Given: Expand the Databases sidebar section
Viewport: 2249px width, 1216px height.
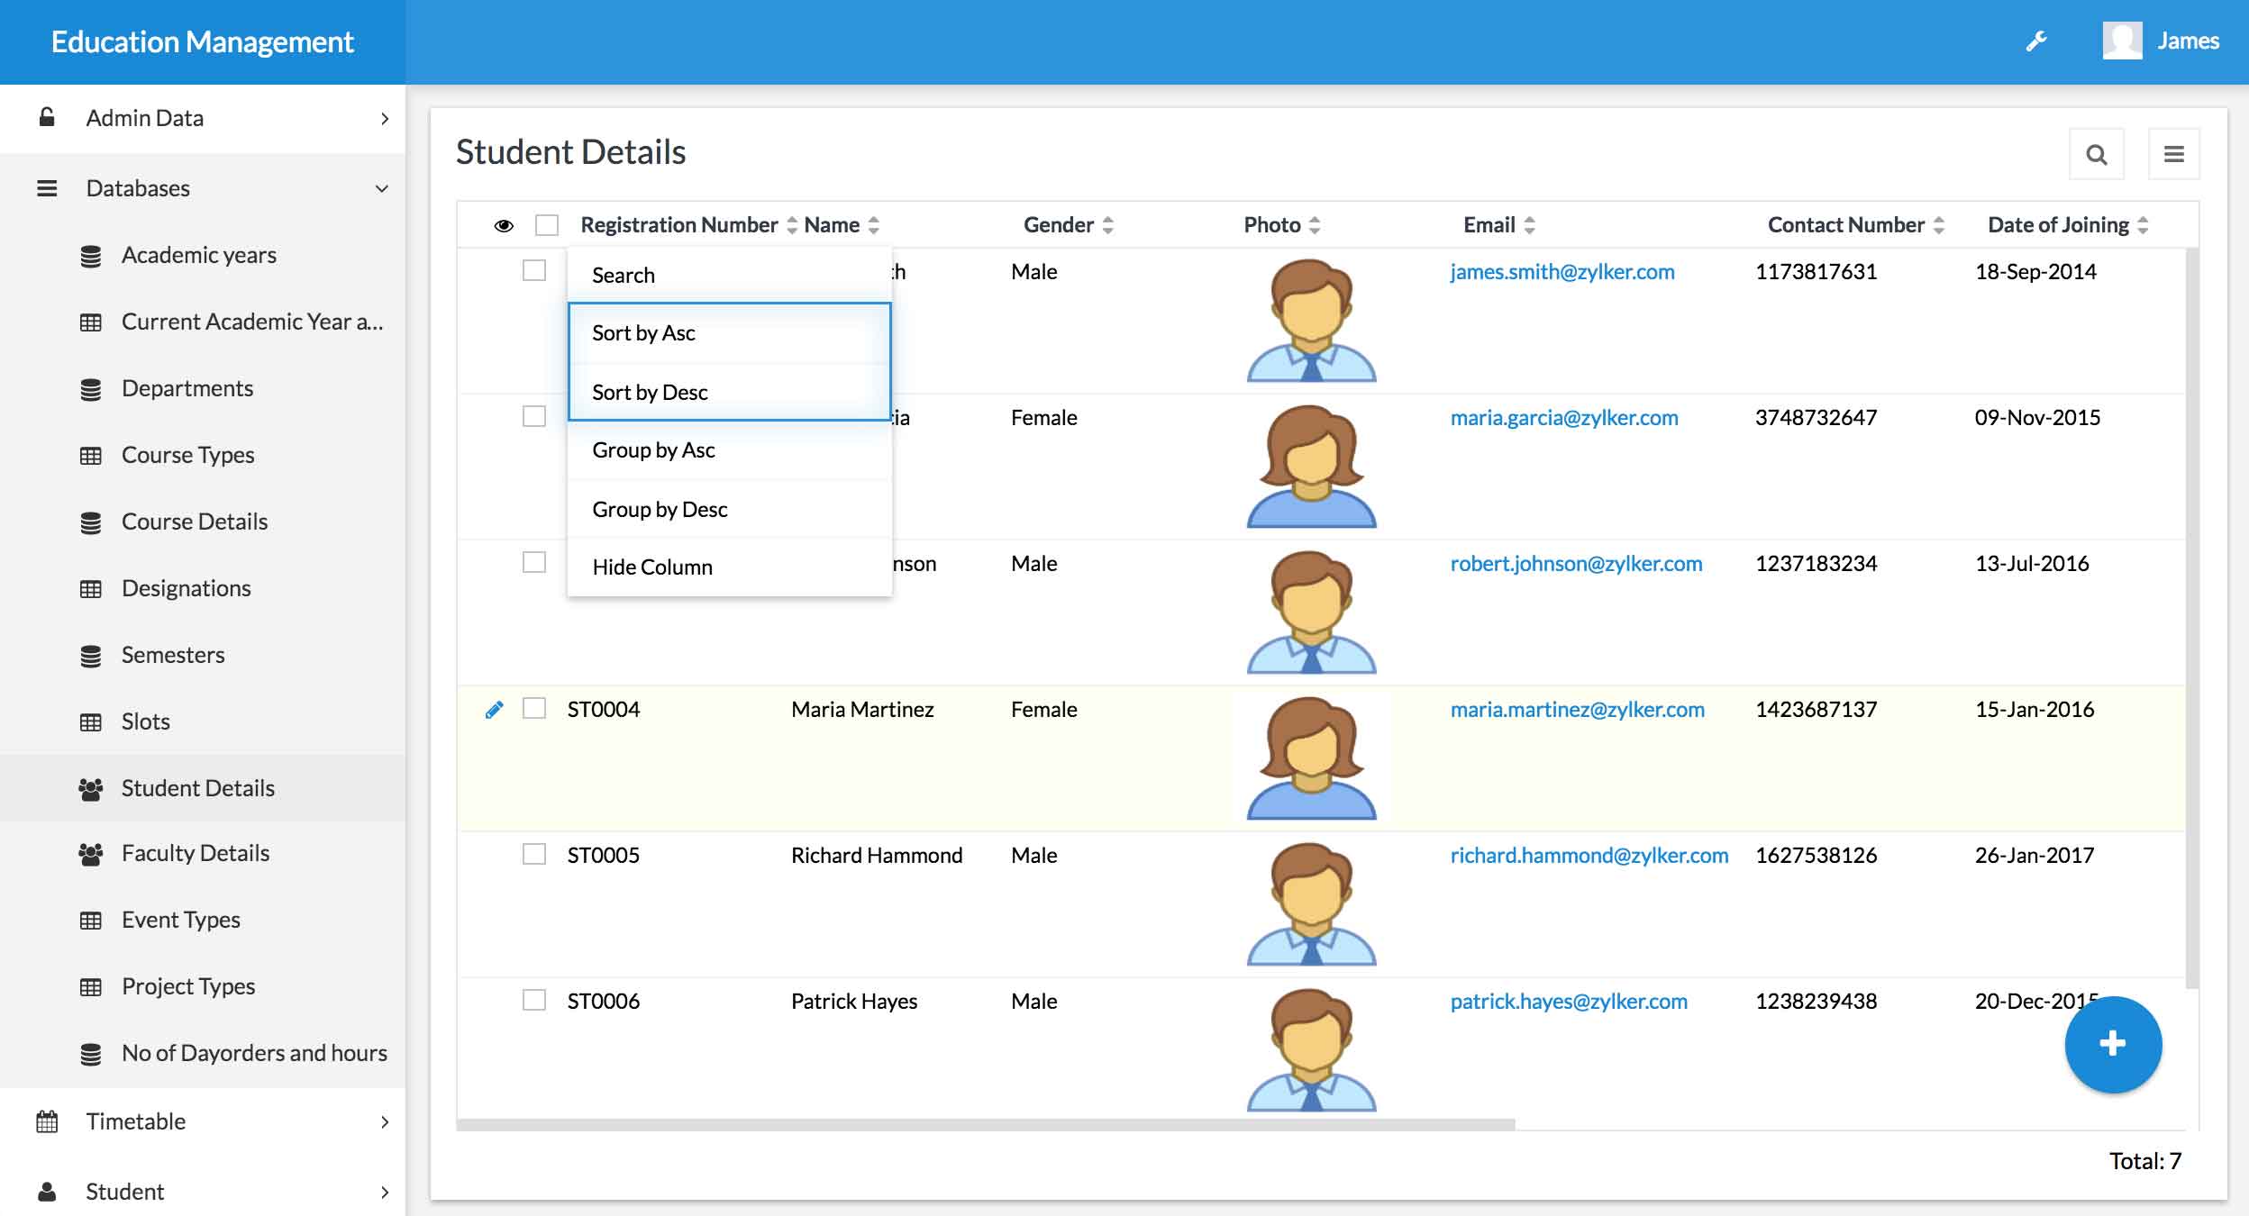Looking at the screenshot, I should click(210, 187).
